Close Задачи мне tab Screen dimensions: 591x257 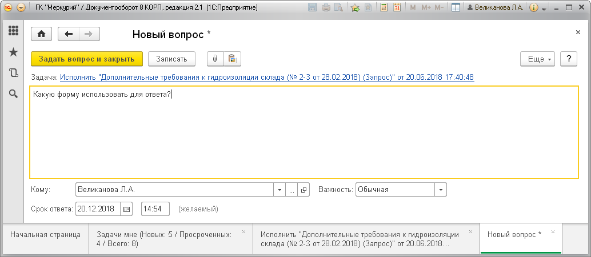(x=243, y=231)
